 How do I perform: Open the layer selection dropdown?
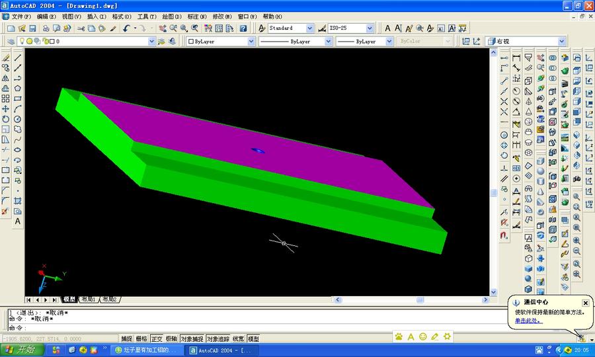151,42
